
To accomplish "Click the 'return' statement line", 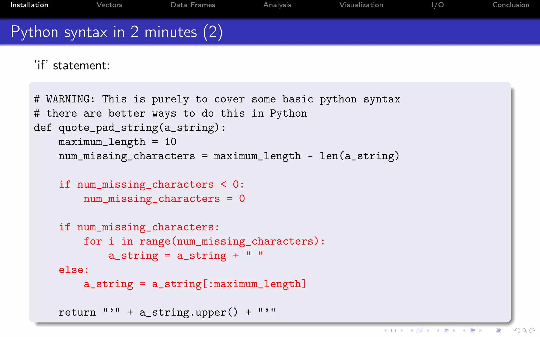I will coord(167,313).
